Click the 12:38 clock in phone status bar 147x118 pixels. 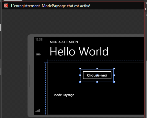coord(39,40)
